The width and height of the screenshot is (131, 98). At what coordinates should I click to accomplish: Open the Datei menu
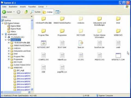point(4,7)
